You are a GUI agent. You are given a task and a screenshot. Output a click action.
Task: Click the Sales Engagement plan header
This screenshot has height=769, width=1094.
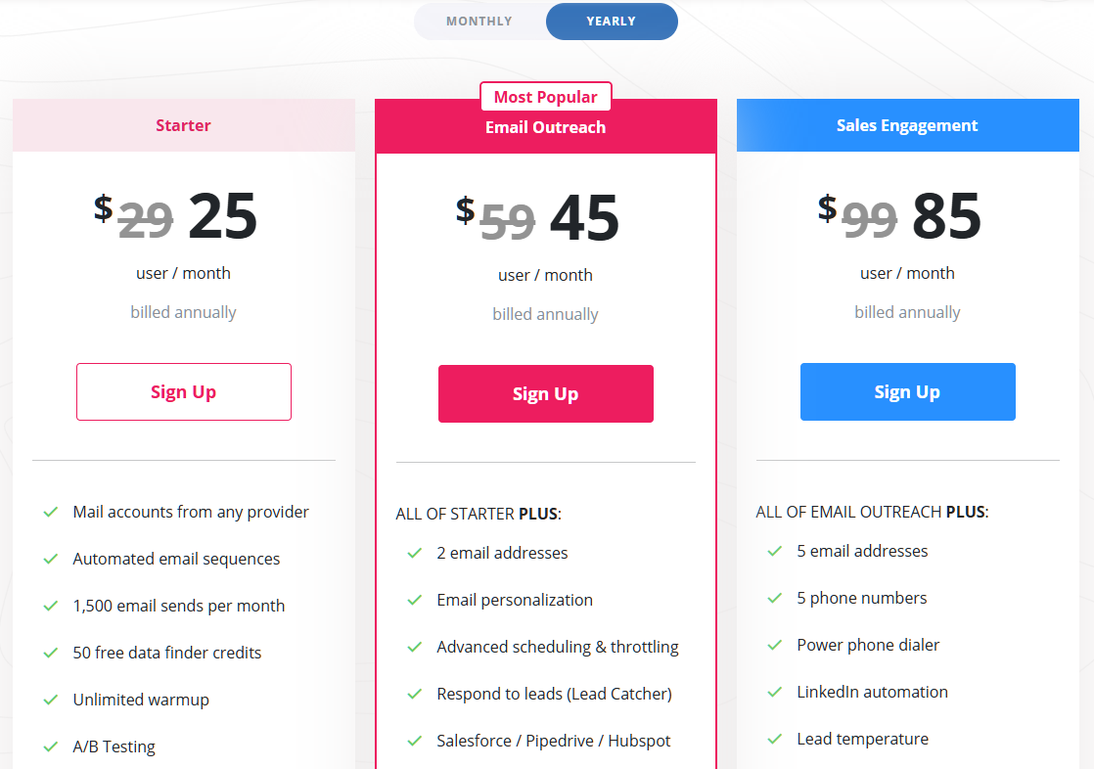pos(908,125)
